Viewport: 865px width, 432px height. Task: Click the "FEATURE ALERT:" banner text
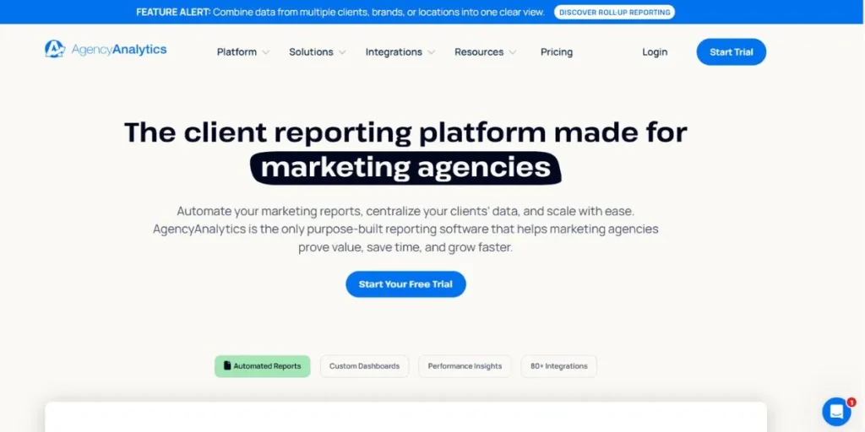[173, 12]
